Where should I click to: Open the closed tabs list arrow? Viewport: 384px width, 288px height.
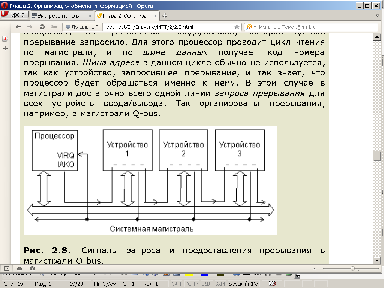click(377, 15)
